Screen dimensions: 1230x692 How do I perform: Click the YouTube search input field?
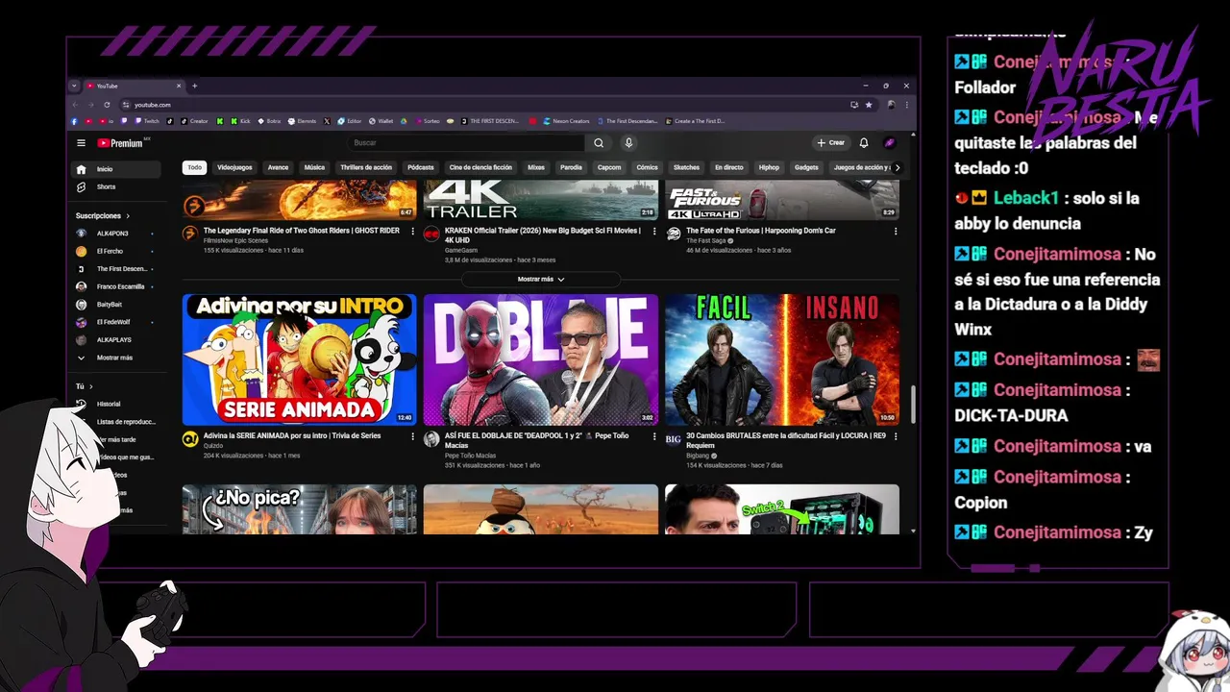click(x=466, y=143)
